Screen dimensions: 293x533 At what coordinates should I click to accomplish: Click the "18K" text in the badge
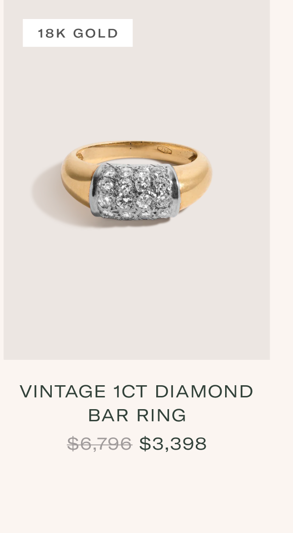point(52,33)
